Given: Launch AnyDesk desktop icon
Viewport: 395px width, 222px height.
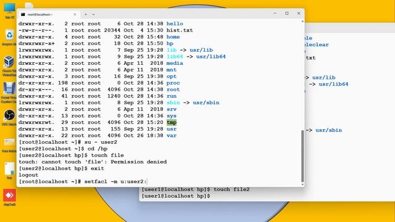Looking at the screenshot, I should pos(10,197).
